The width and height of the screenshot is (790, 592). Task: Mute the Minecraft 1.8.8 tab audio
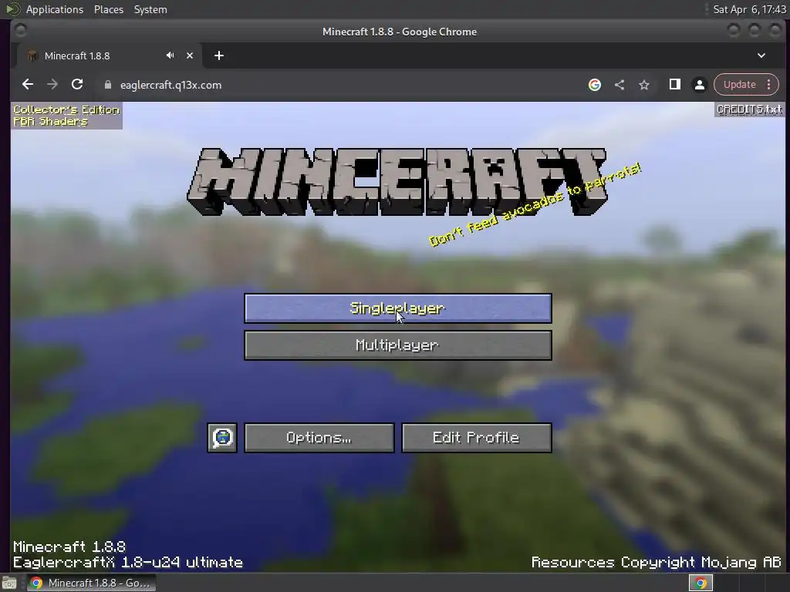(170, 55)
